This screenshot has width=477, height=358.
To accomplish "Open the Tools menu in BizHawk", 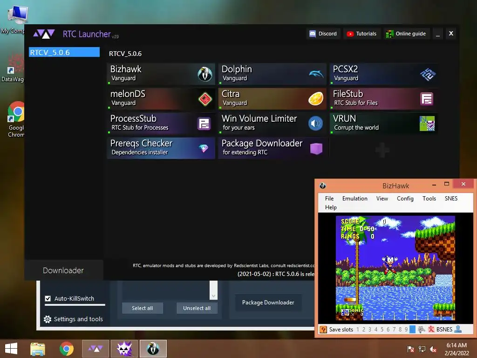I will (429, 199).
